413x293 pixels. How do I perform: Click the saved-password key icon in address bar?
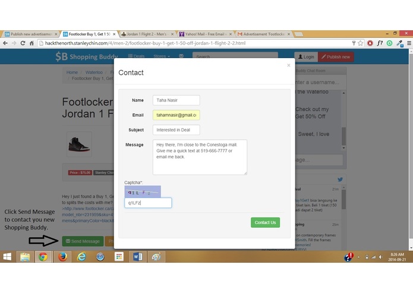pos(354,43)
